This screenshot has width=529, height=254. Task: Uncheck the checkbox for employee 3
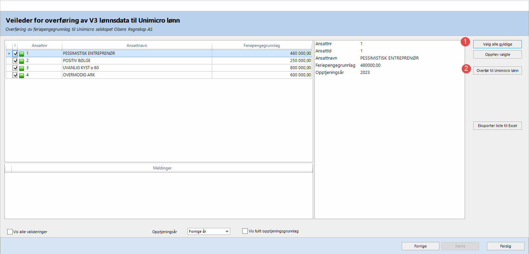(x=15, y=68)
